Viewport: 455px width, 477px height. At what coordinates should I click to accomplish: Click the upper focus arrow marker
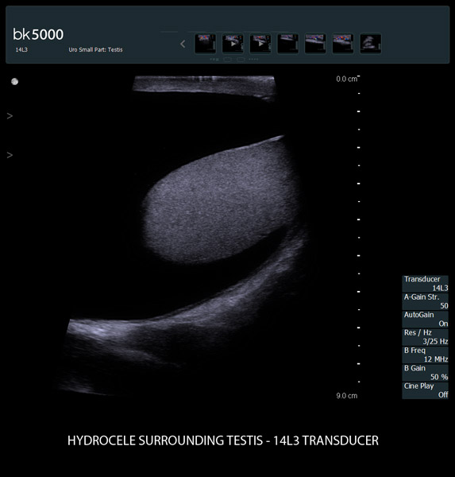[10, 116]
